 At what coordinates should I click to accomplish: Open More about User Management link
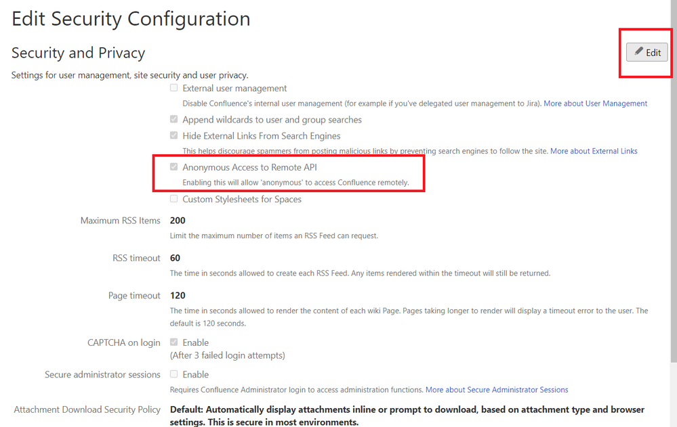point(596,104)
